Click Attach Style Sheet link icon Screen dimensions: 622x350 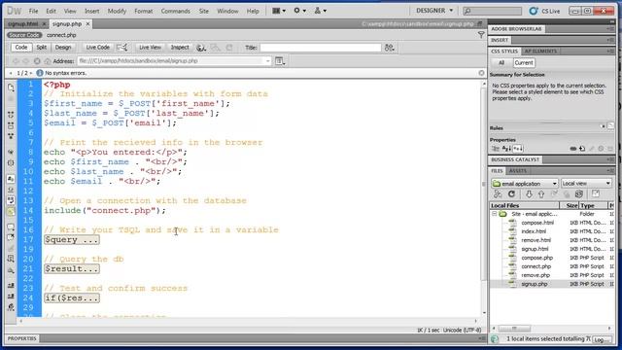572,149
